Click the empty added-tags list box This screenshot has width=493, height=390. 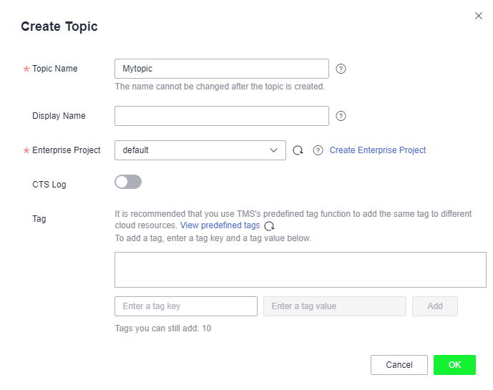click(301, 270)
